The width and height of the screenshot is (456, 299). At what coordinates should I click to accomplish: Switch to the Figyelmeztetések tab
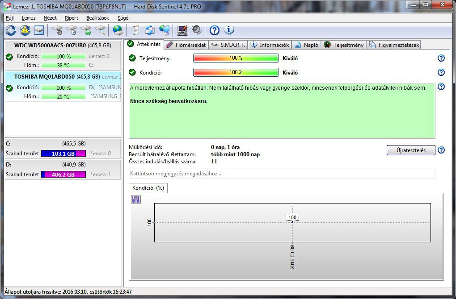(x=394, y=45)
